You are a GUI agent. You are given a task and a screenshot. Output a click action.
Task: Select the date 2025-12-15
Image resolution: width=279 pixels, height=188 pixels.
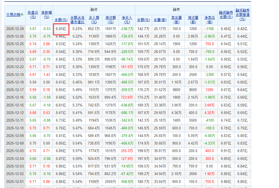[x=15, y=105]
